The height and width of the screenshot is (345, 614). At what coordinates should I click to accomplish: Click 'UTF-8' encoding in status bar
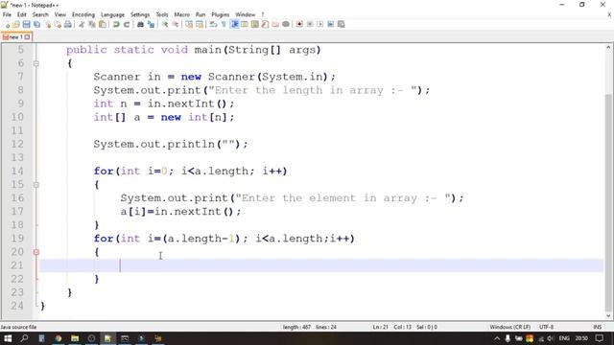point(546,327)
